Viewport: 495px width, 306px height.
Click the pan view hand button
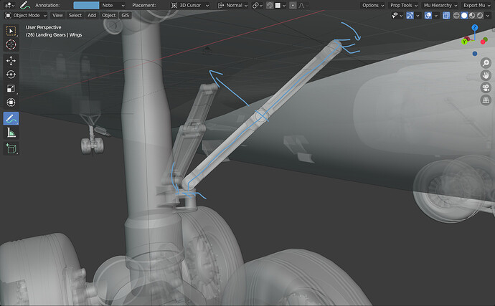(486, 75)
